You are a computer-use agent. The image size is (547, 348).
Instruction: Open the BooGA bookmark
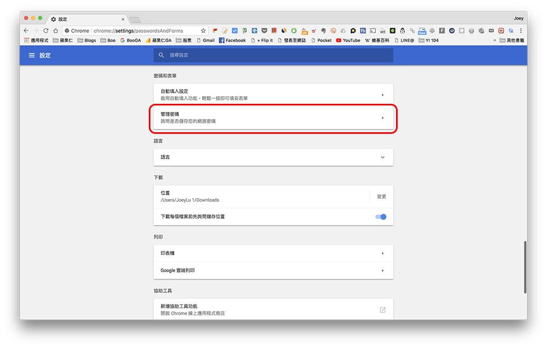pos(131,40)
